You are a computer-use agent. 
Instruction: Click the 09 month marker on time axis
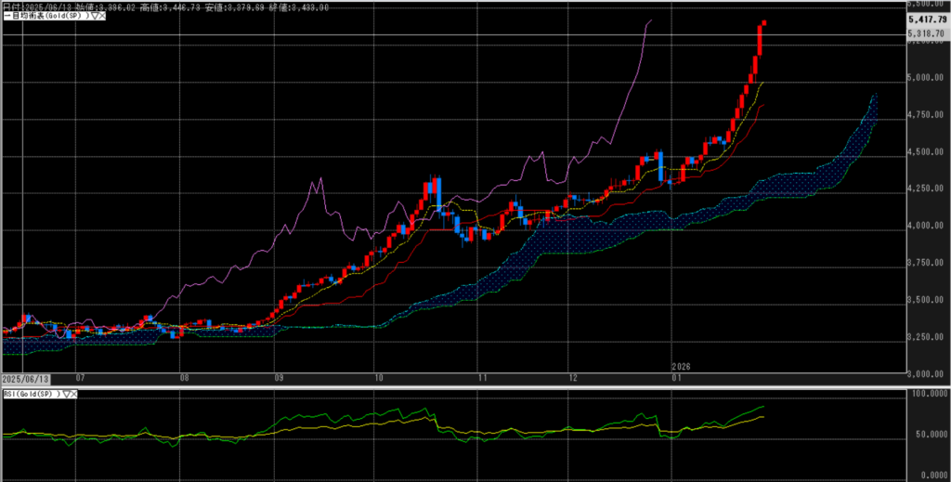click(280, 379)
